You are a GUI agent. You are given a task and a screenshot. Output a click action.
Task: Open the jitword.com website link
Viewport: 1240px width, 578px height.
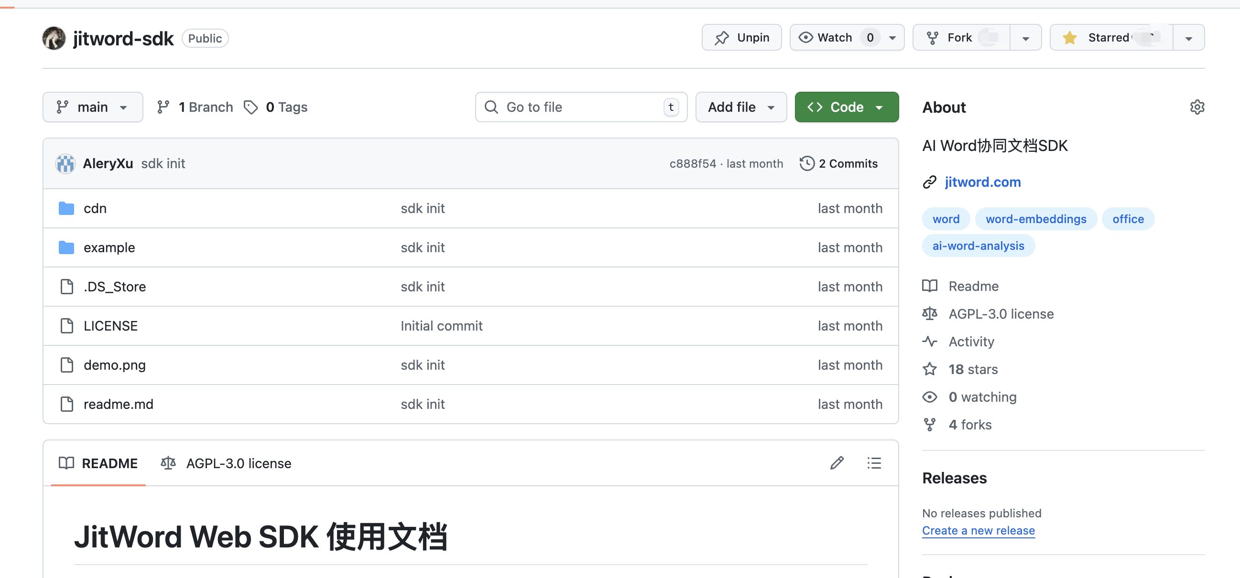point(982,182)
